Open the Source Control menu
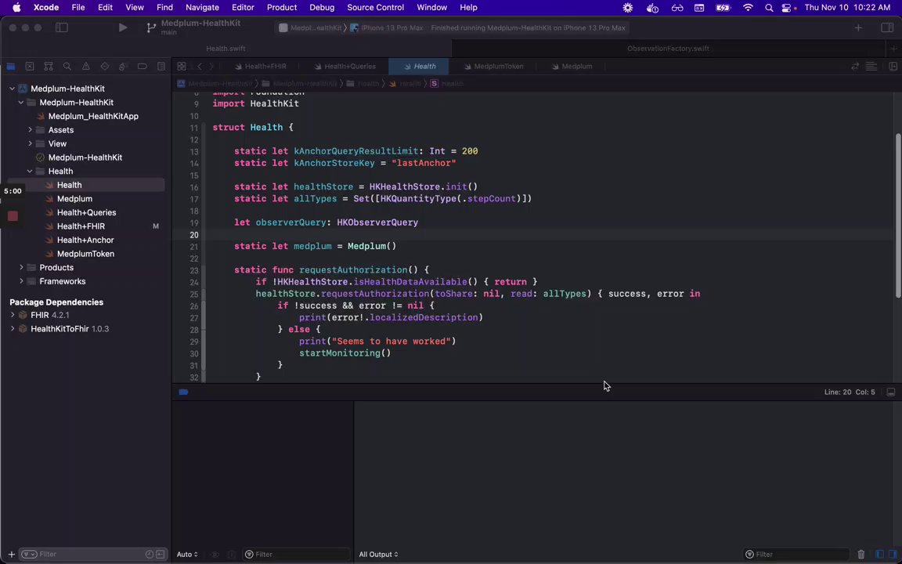Image resolution: width=902 pixels, height=564 pixels. tap(375, 8)
